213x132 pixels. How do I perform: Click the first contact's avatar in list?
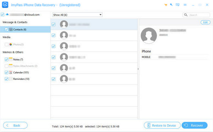[x=64, y=24]
